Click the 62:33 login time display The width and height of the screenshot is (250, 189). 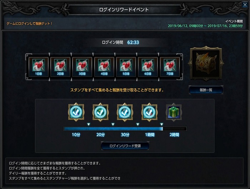(133, 42)
